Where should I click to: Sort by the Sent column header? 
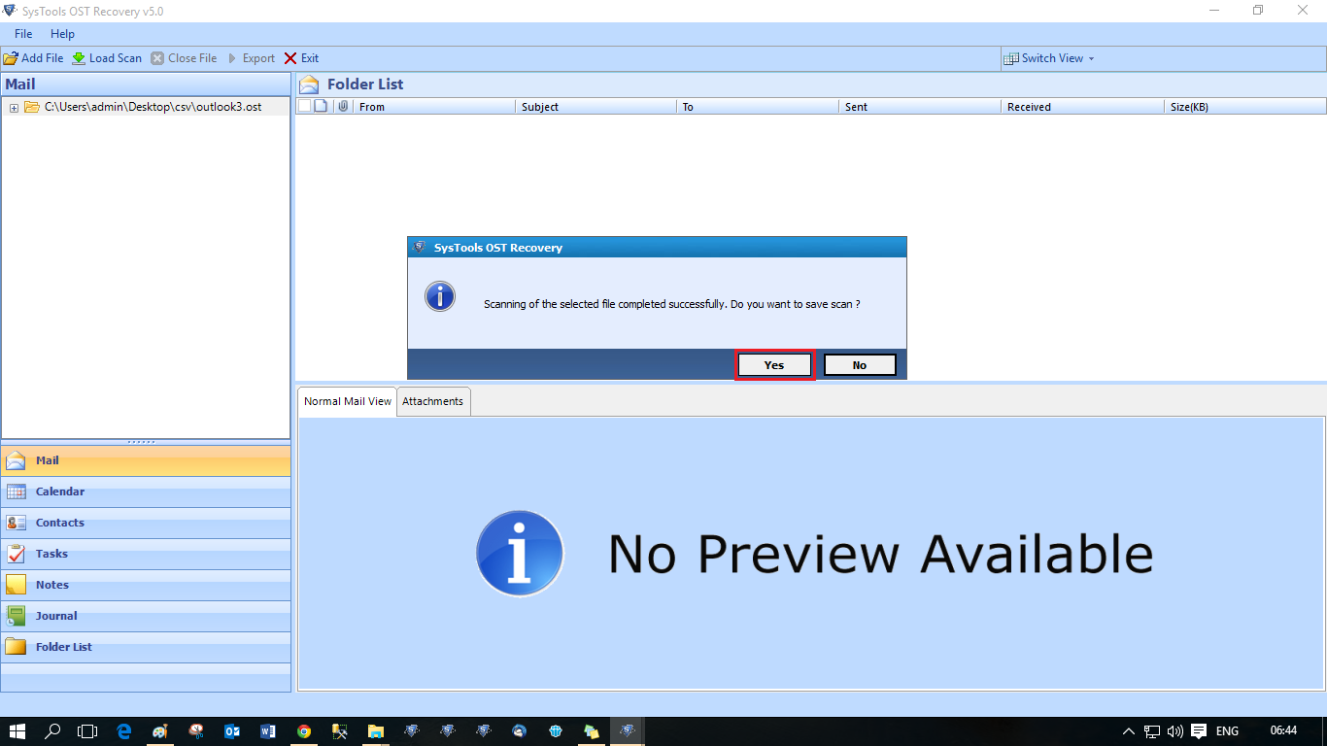point(920,107)
